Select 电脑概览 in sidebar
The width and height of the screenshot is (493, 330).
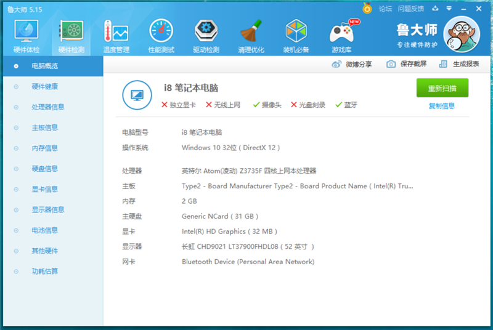[x=53, y=66]
